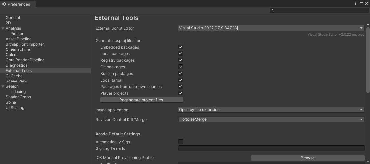
Task: Select the GI Cache category
Action: (x=14, y=76)
